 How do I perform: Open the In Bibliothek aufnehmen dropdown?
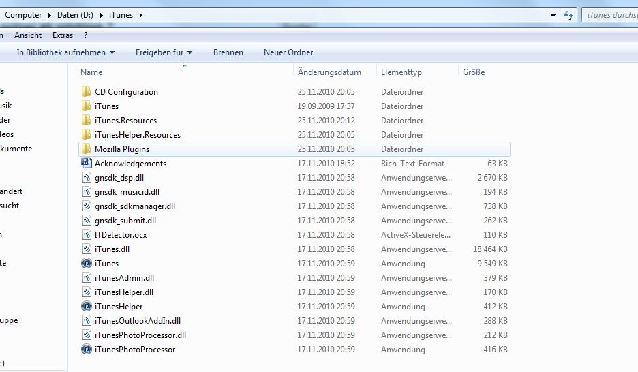pos(65,52)
